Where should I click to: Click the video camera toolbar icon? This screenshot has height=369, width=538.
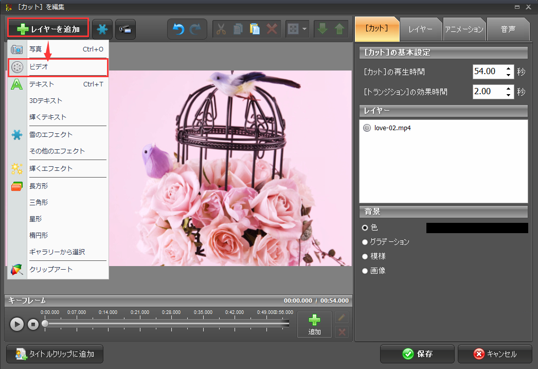(x=125, y=29)
